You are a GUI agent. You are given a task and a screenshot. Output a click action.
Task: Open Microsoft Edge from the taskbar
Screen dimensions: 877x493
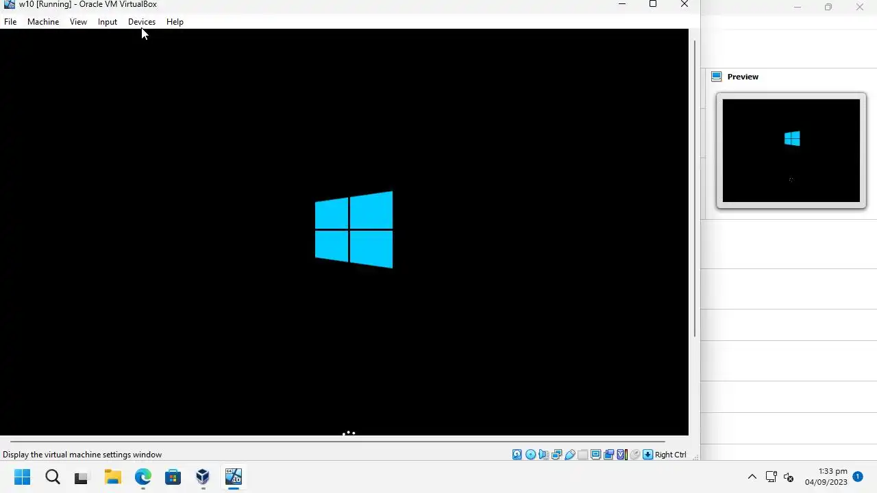point(143,477)
